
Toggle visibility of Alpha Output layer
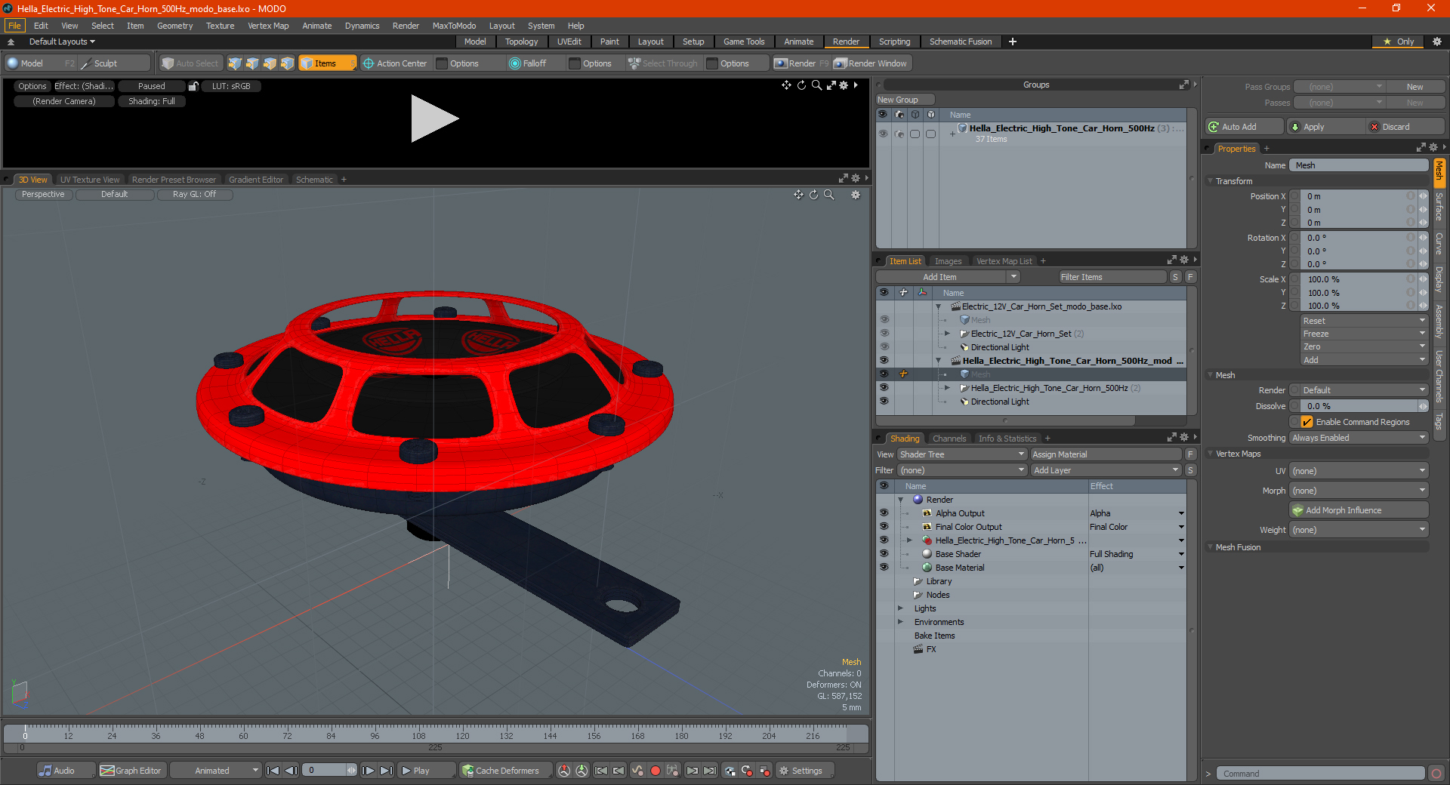[x=884, y=513]
